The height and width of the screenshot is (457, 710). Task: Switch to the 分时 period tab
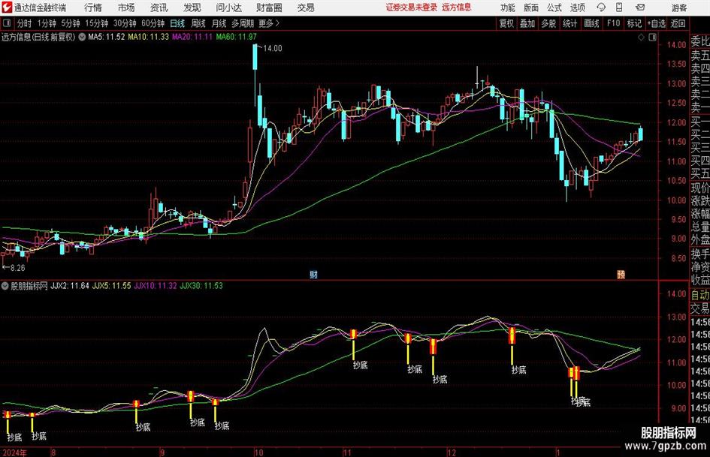coord(24,23)
